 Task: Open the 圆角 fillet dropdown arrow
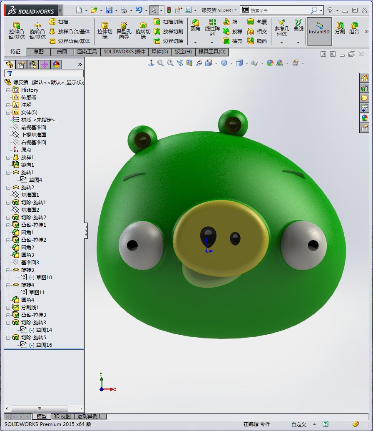pyautogui.click(x=195, y=43)
